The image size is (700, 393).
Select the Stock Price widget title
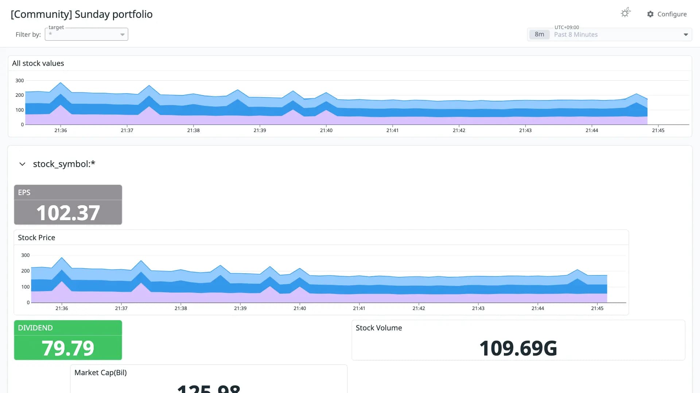pyautogui.click(x=36, y=238)
